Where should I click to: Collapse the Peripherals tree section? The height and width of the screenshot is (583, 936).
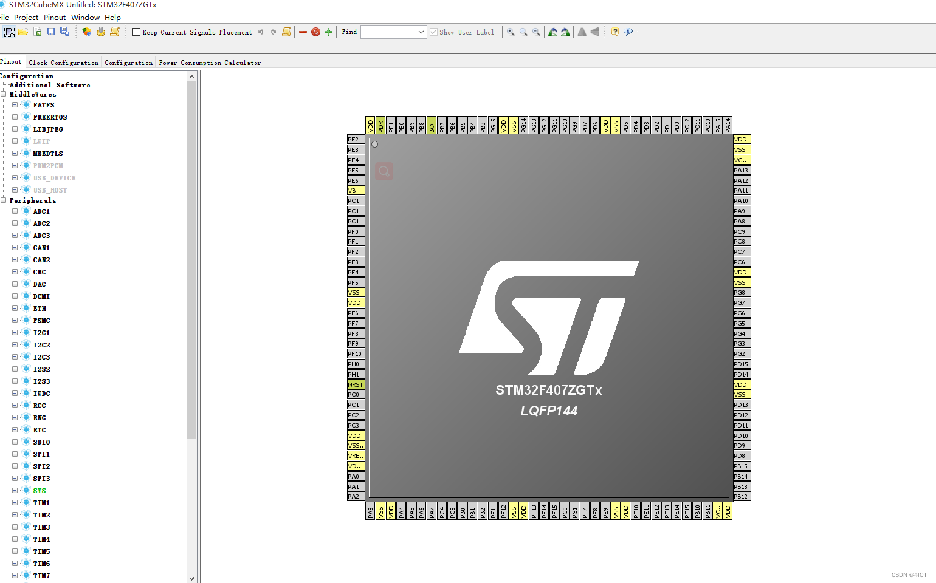click(4, 200)
